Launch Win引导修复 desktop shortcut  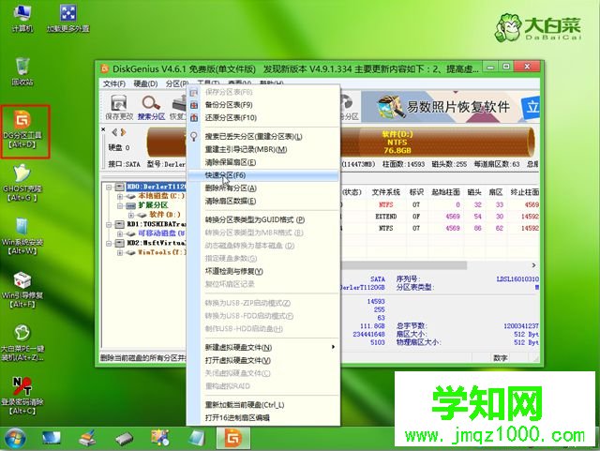tap(22, 290)
